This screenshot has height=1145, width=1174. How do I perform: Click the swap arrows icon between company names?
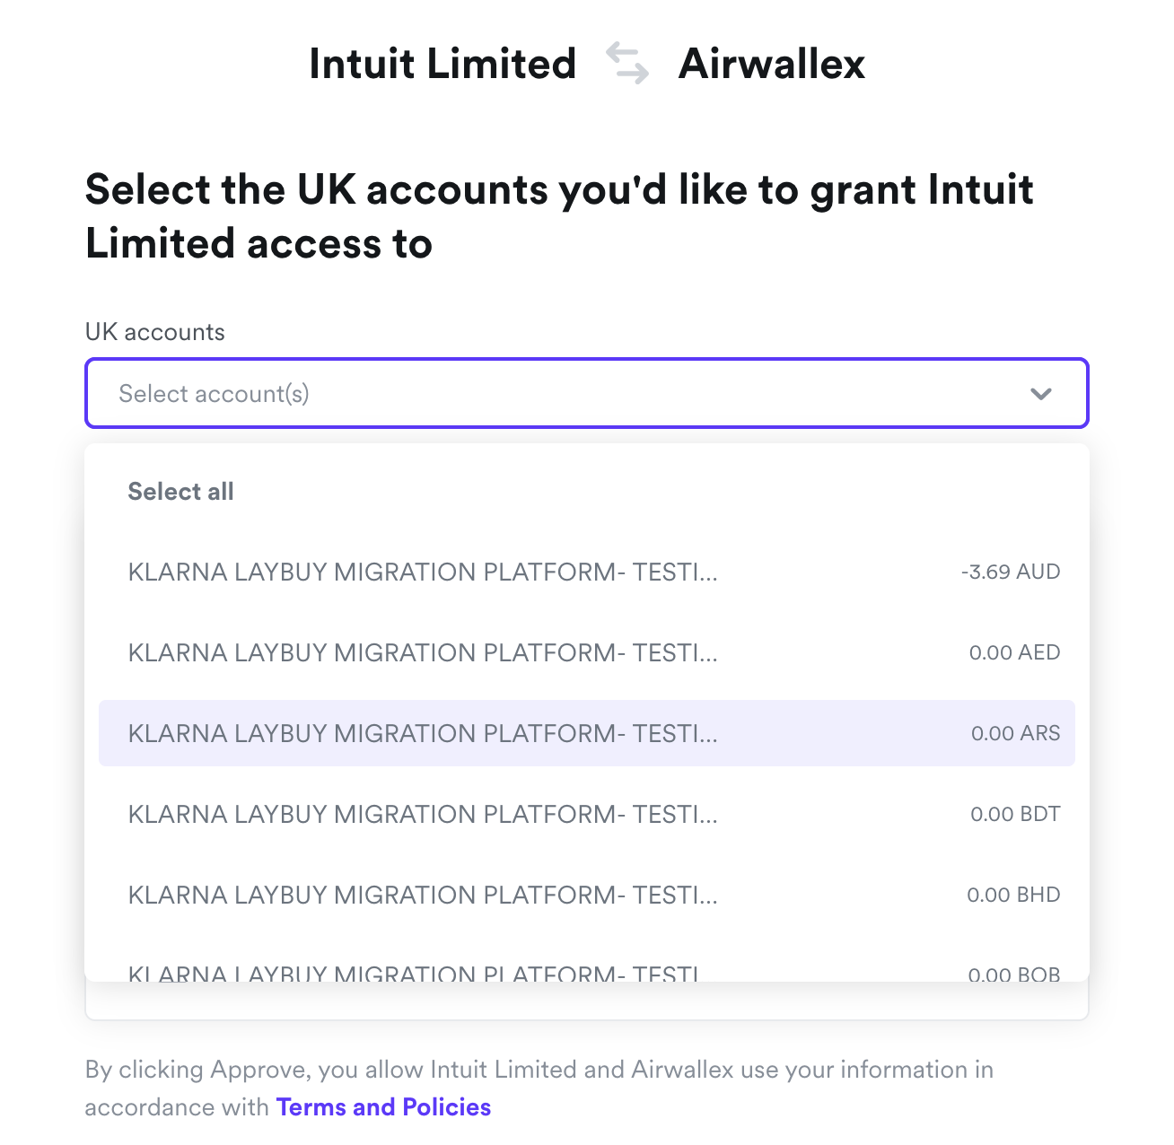[x=627, y=64]
